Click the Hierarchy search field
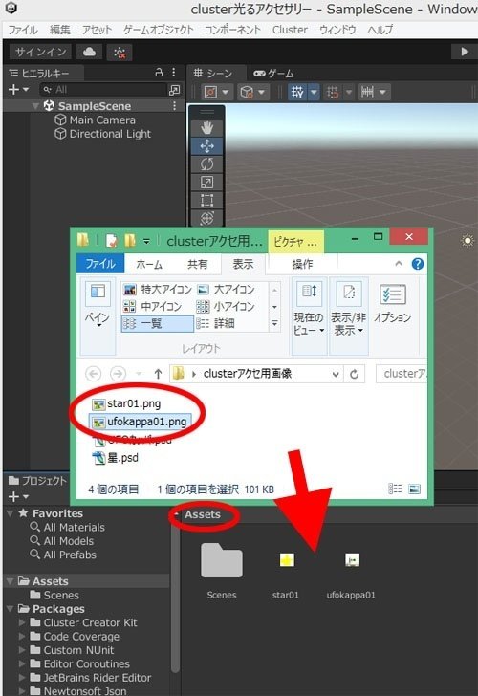The image size is (478, 696). [103, 90]
